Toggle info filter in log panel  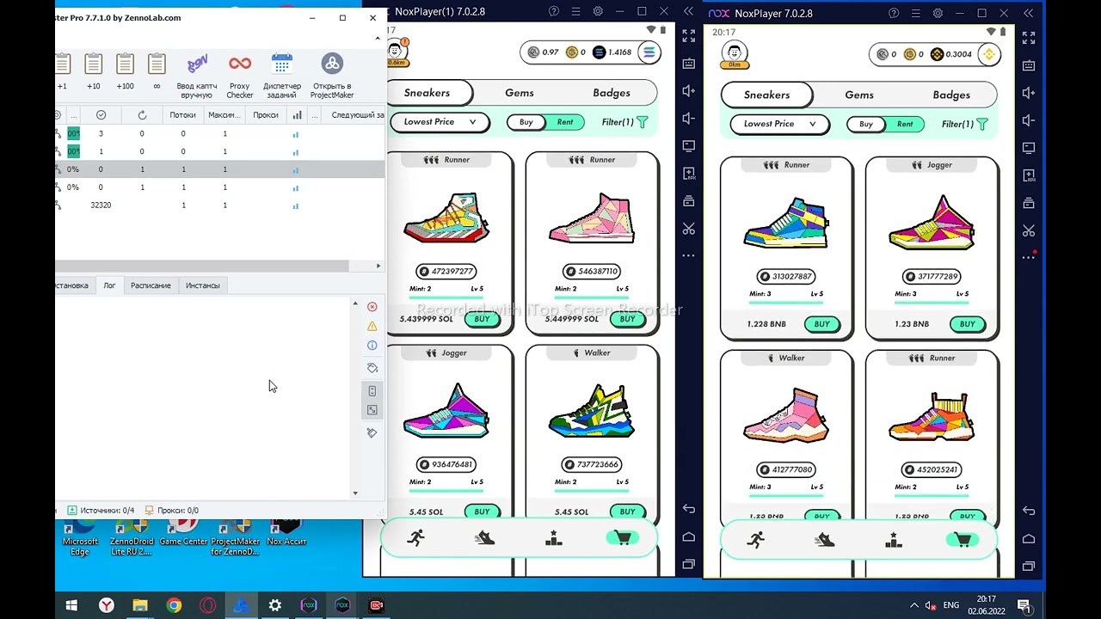372,345
